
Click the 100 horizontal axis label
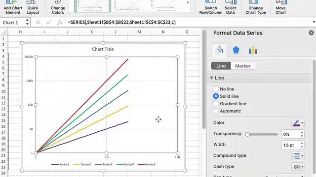(177, 157)
